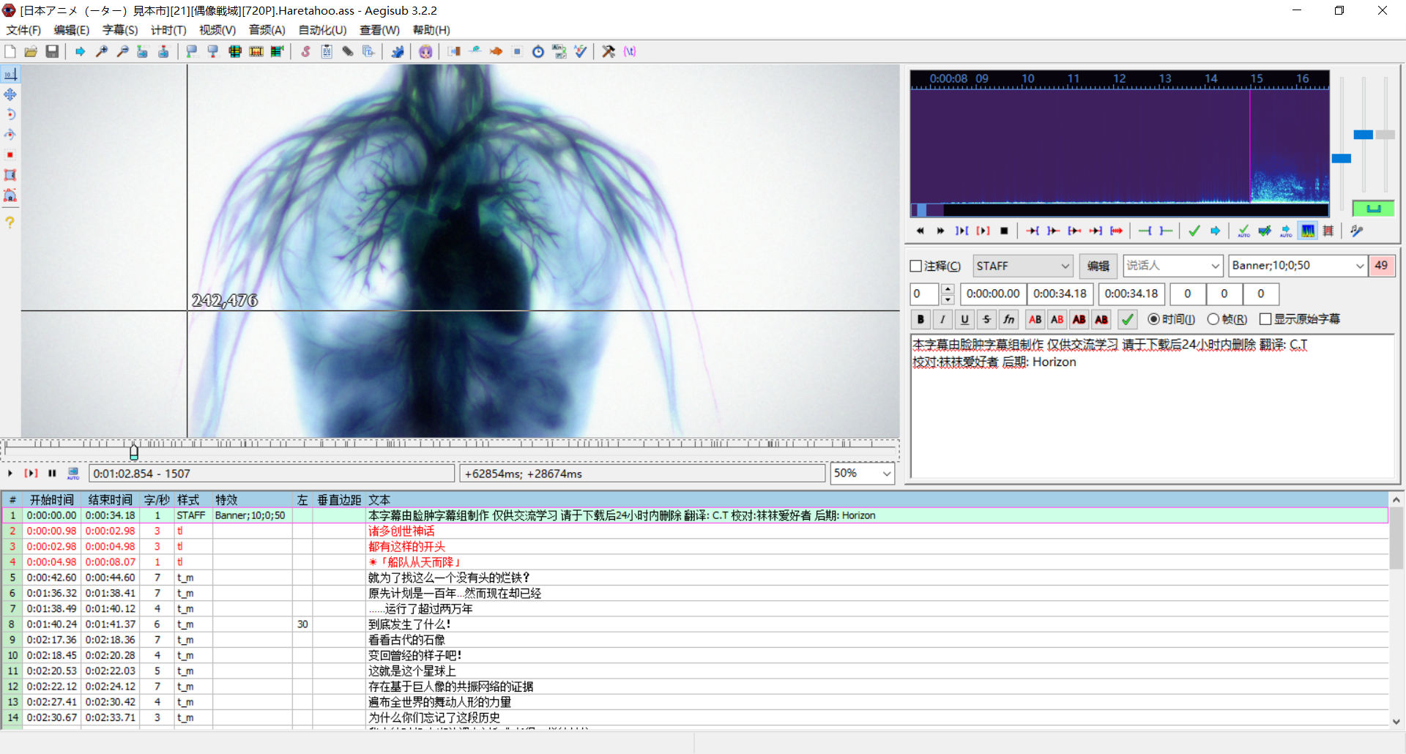Open the 音频(A) menu
The height and width of the screenshot is (754, 1406).
(267, 30)
